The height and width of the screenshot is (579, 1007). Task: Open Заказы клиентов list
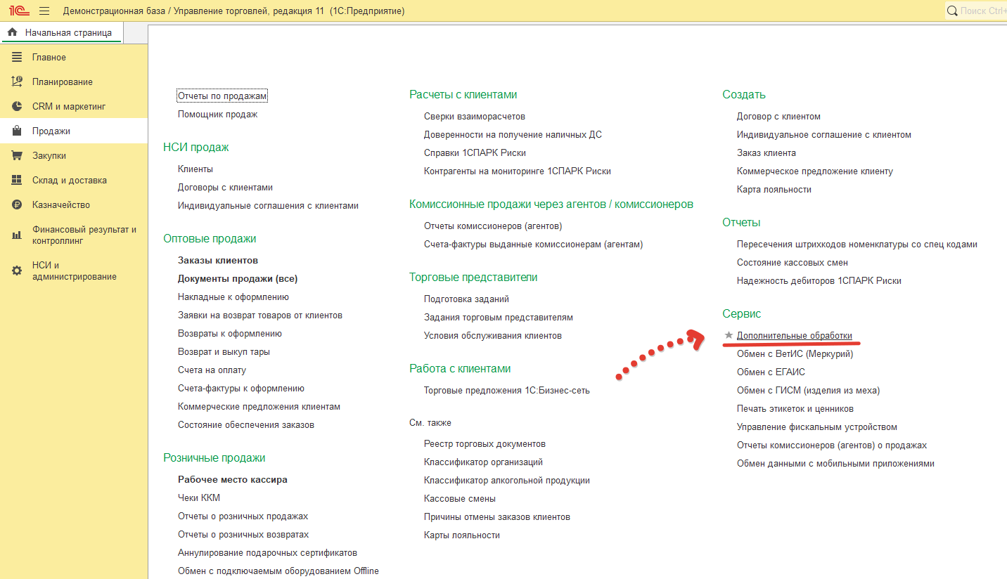[217, 261]
